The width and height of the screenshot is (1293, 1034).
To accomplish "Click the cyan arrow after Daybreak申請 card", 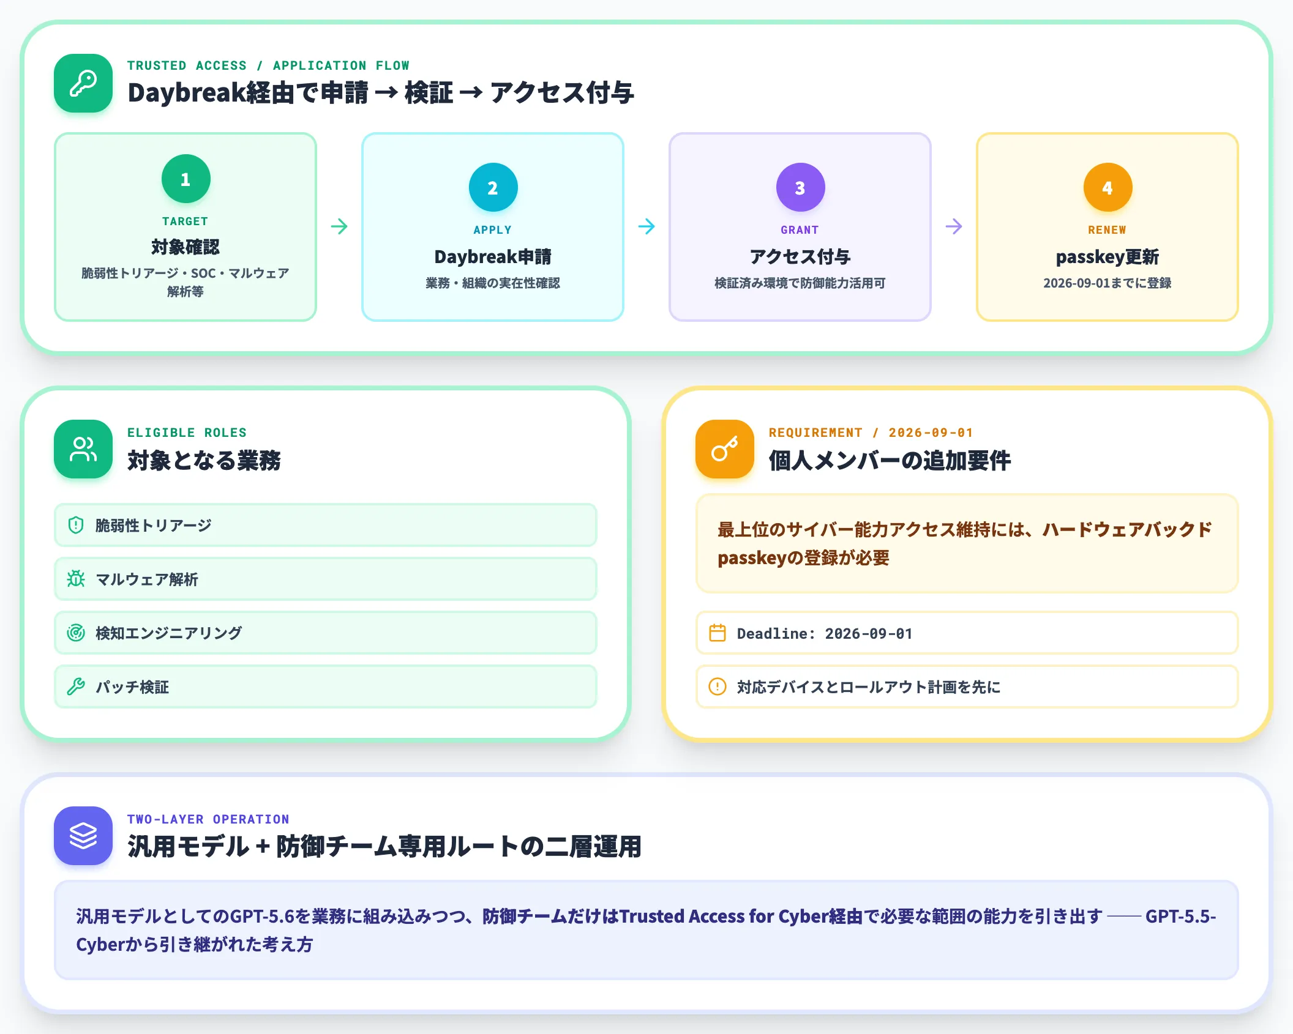I will tap(646, 226).
